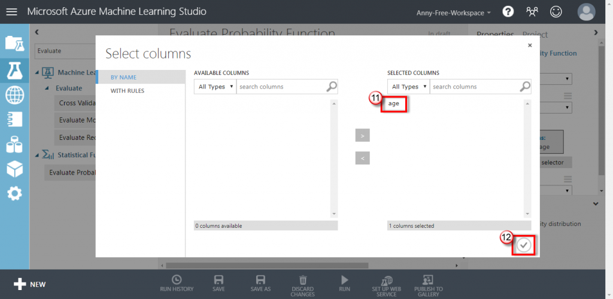613x299 pixels.
Task: Open the community people icon
Action: 532,12
